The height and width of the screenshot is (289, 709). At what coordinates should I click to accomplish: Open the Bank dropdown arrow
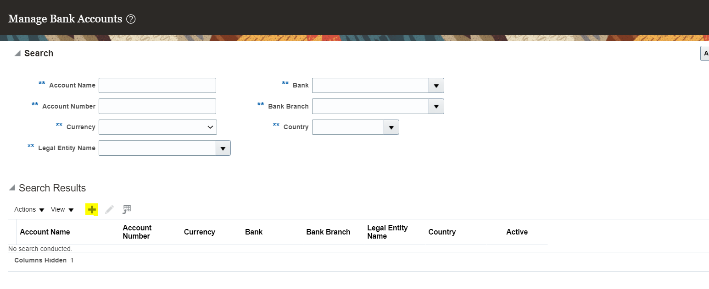pos(436,86)
